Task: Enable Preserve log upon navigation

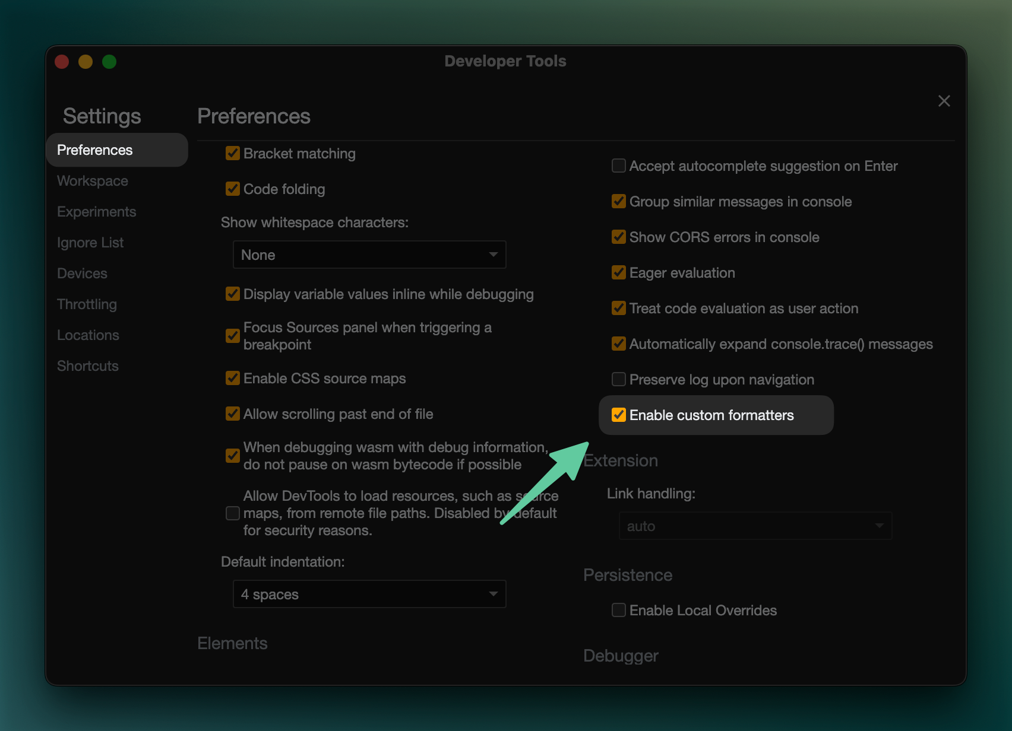Action: (x=618, y=379)
